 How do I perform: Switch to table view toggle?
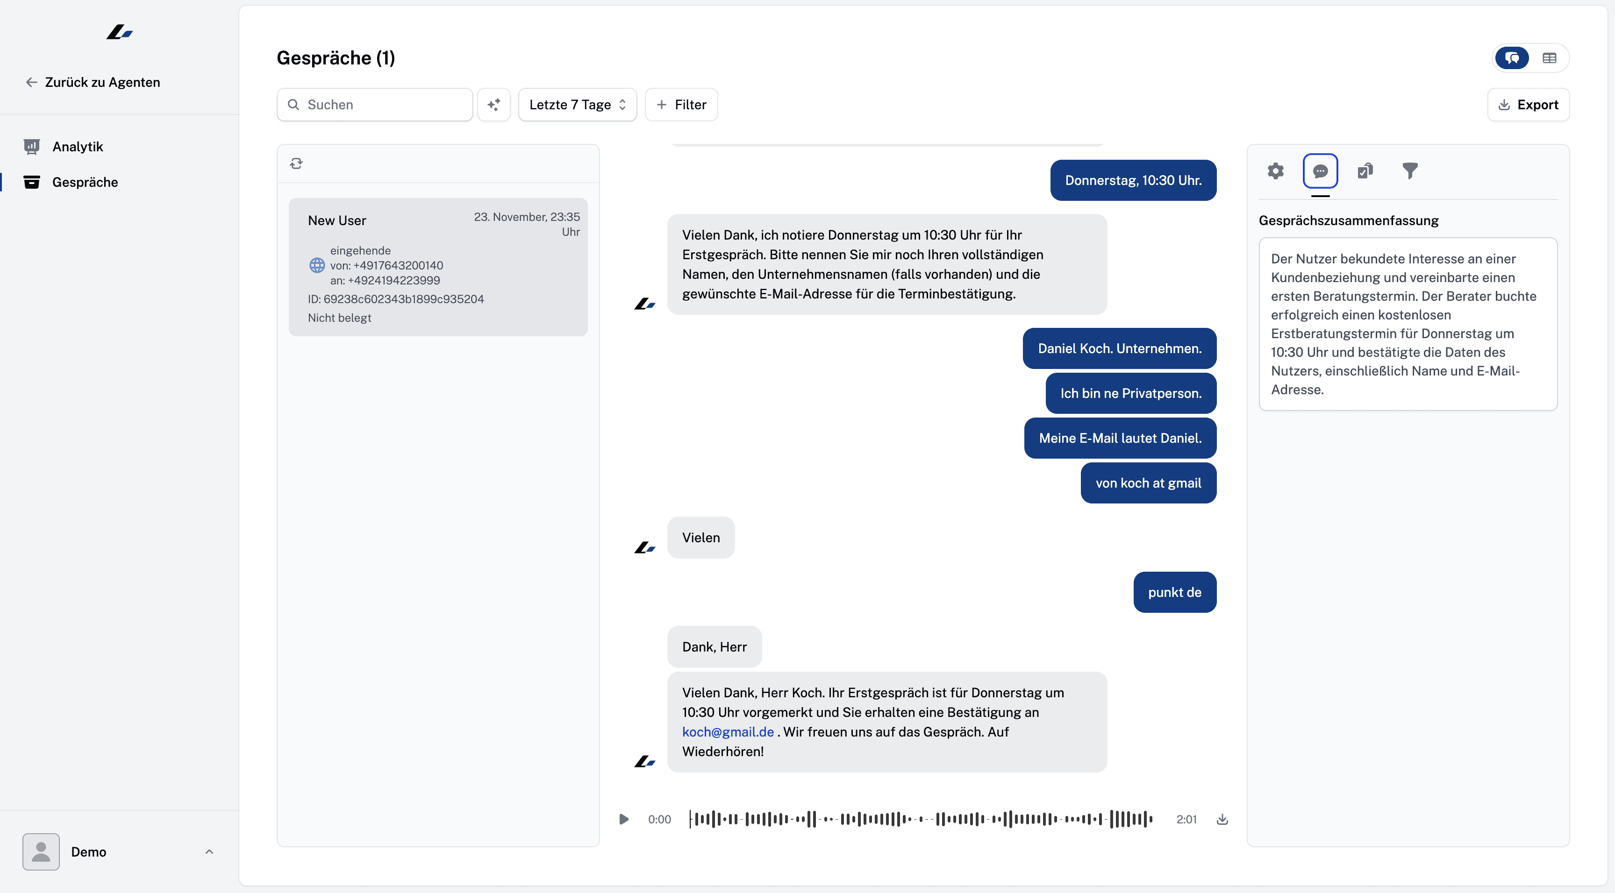[x=1549, y=58]
